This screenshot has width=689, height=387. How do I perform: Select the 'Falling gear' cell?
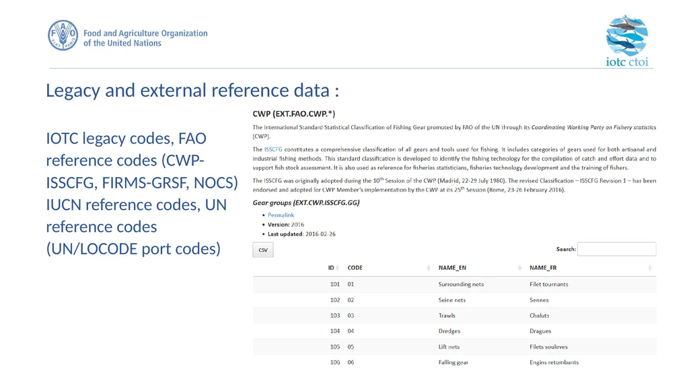pos(453,362)
